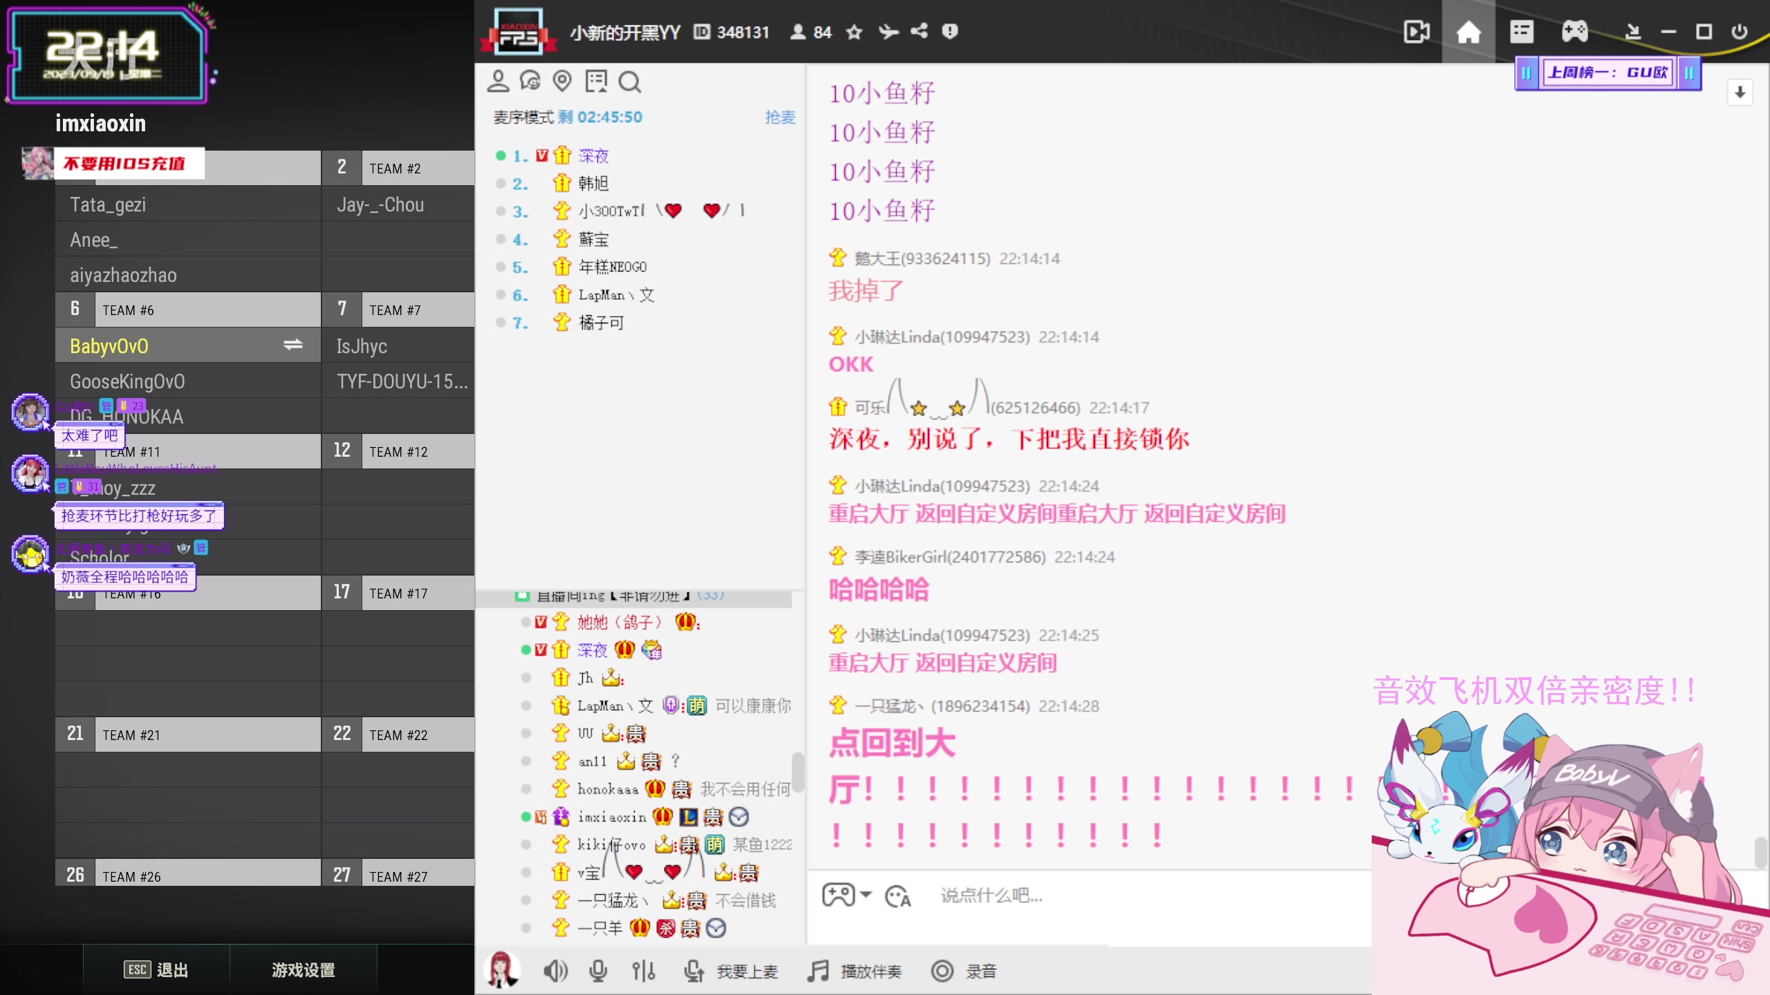The height and width of the screenshot is (995, 1770).
Task: Open 播放伴奏 music accompaniment icon
Action: [x=817, y=970]
